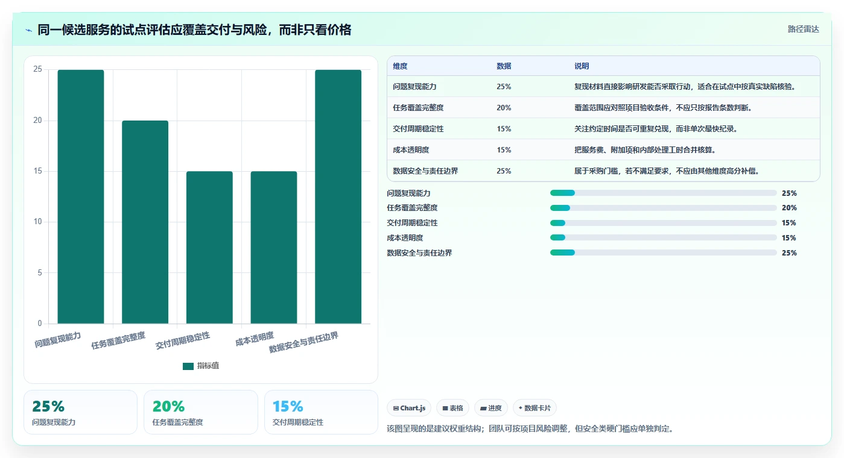Select the 问题复现能力 bar in the chart

pyautogui.click(x=81, y=196)
